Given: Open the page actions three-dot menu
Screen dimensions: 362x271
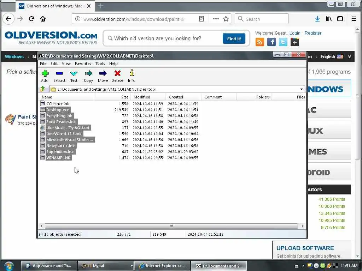Looking at the screenshot, I should [x=216, y=19].
